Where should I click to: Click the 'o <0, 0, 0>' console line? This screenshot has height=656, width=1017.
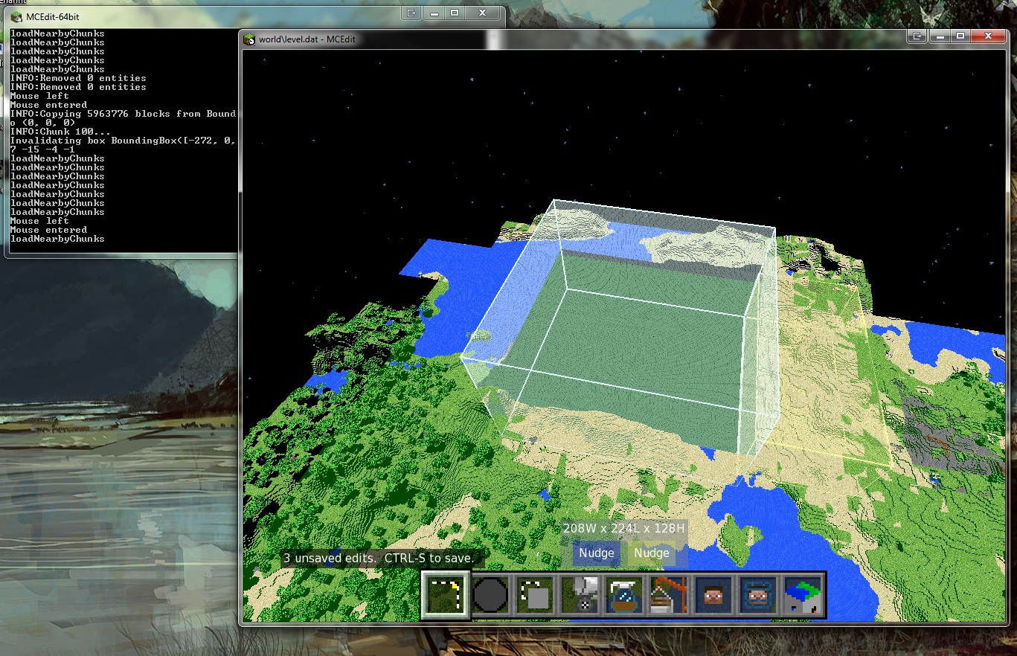[x=42, y=123]
